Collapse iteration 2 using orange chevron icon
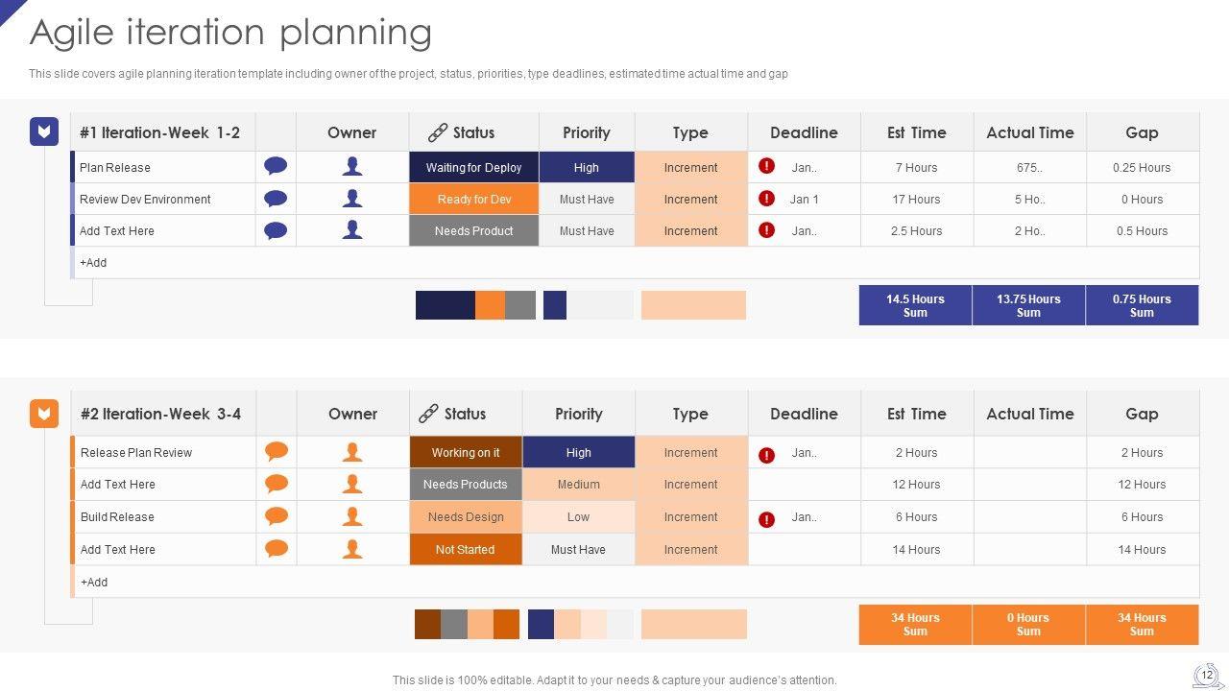 [x=44, y=414]
